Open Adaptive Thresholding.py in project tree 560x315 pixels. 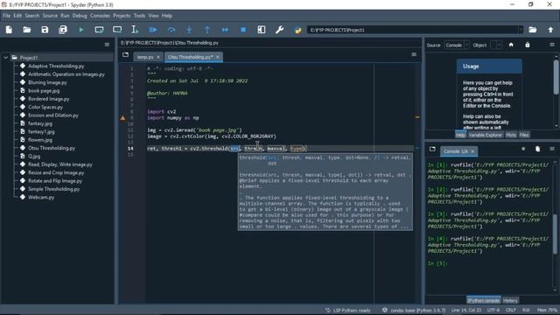click(56, 66)
